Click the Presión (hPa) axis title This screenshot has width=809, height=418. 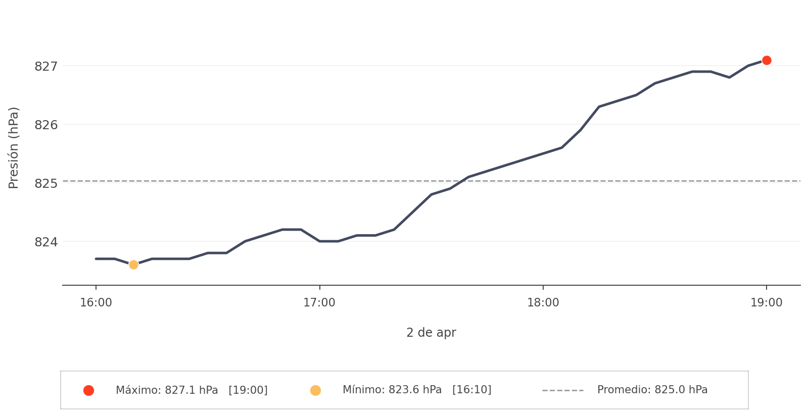click(x=14, y=147)
